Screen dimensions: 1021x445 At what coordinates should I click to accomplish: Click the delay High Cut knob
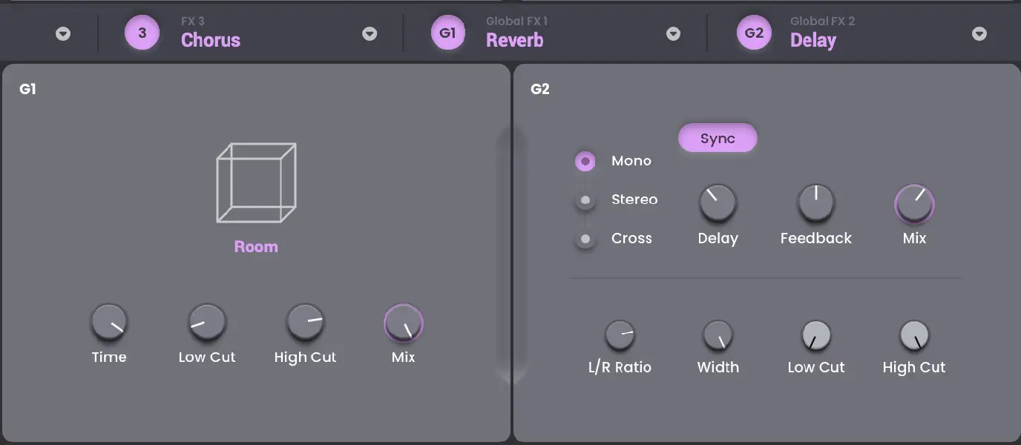click(x=914, y=335)
